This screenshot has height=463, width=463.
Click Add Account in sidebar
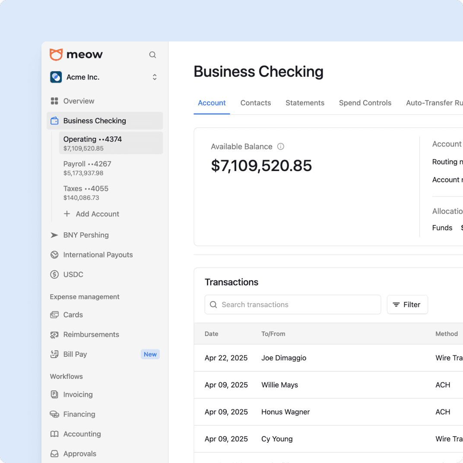[97, 214]
